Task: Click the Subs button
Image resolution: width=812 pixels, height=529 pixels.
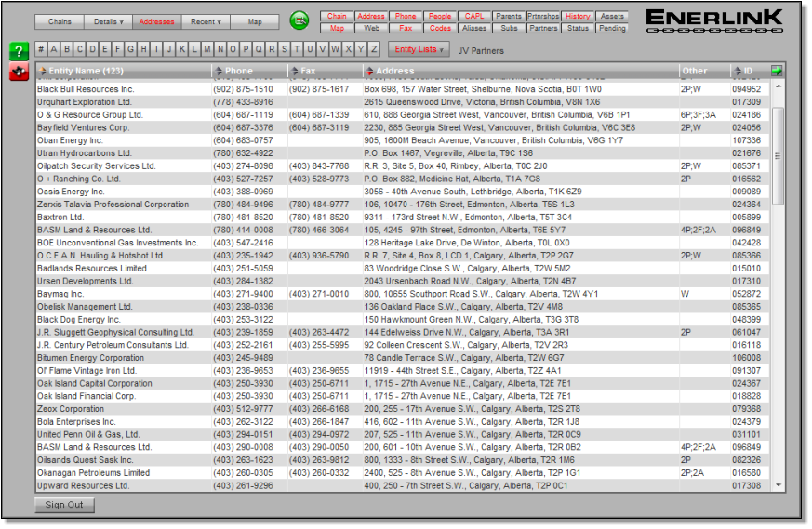Action: click(509, 28)
